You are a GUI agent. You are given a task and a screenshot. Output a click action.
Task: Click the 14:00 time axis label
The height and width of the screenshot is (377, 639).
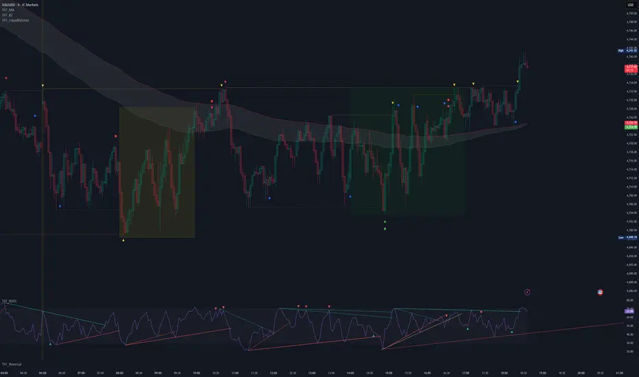coord(350,373)
